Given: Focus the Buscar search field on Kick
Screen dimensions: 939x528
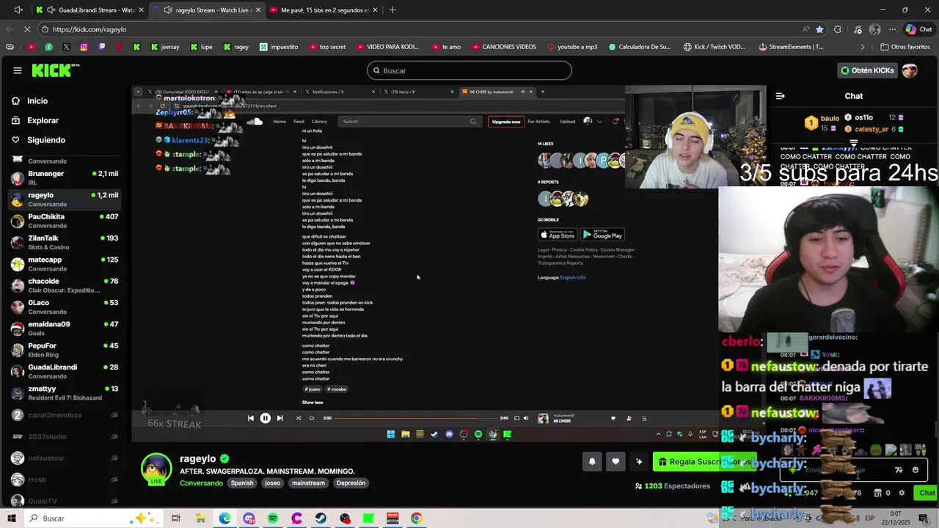Looking at the screenshot, I should [x=469, y=70].
